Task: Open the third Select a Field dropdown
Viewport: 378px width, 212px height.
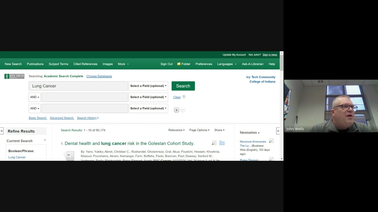Action: coord(148,108)
